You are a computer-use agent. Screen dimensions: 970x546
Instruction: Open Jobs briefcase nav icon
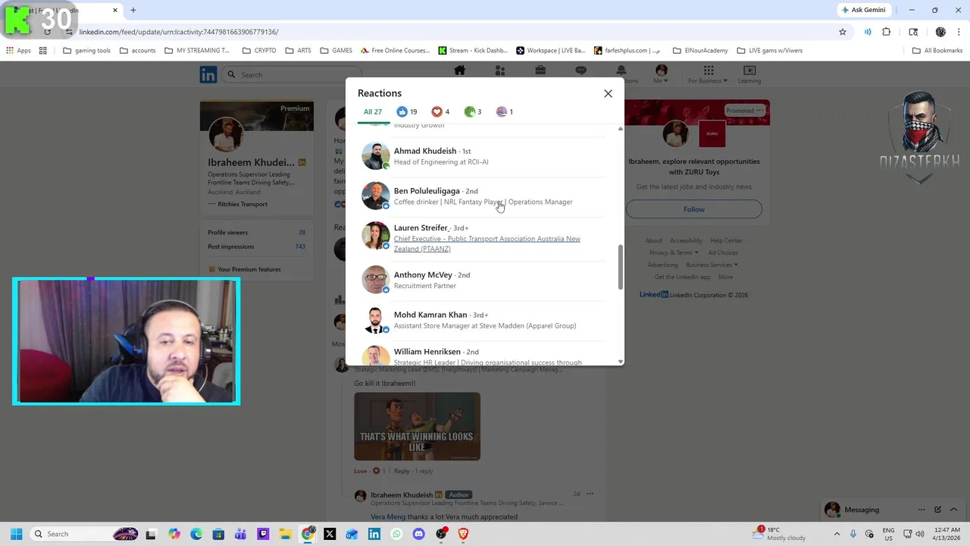point(540,71)
